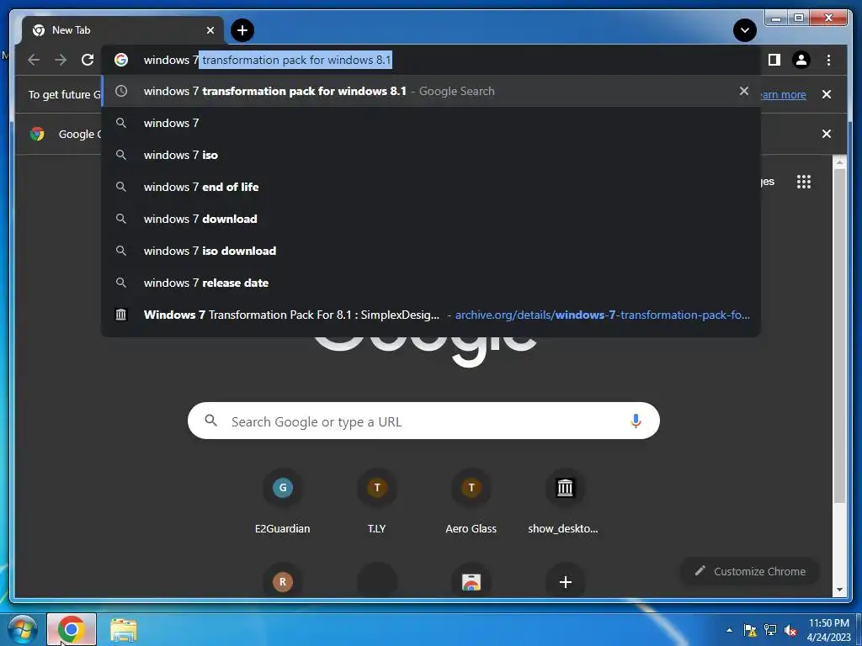Select 'windows 7 iso download' suggestion
Viewport: 862px width, 646px height.
[431, 251]
